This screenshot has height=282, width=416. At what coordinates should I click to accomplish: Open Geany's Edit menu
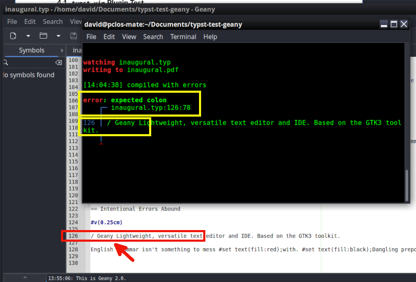[30, 22]
